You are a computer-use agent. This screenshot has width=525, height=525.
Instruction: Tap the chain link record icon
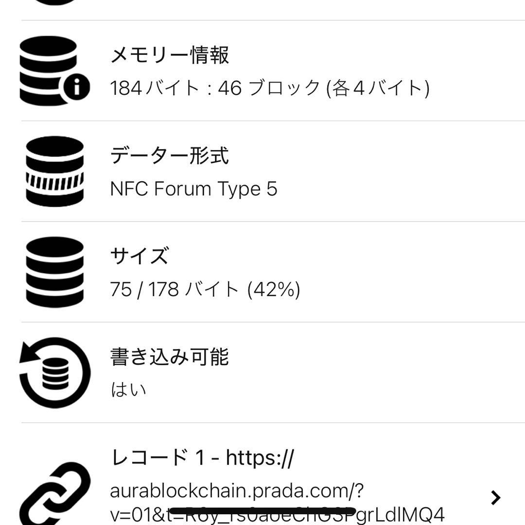click(x=54, y=493)
